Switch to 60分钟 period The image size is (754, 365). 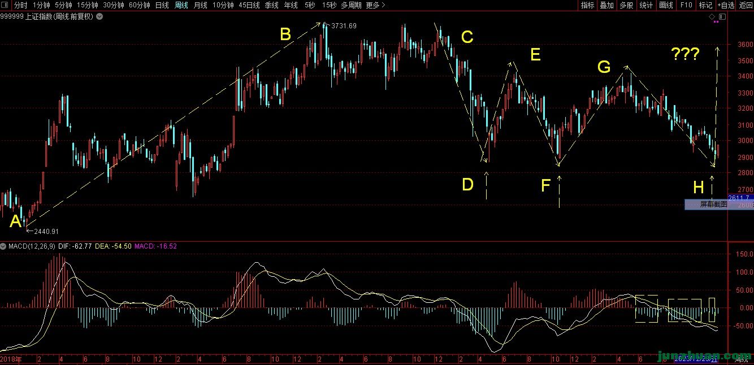pos(139,5)
